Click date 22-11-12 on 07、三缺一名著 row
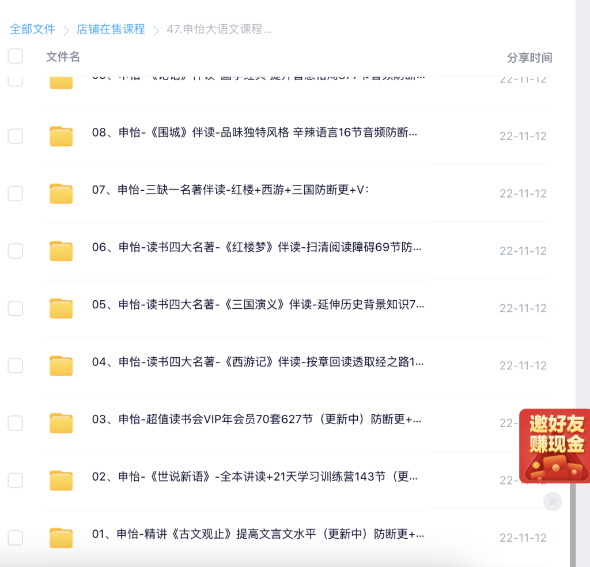 [x=523, y=194]
